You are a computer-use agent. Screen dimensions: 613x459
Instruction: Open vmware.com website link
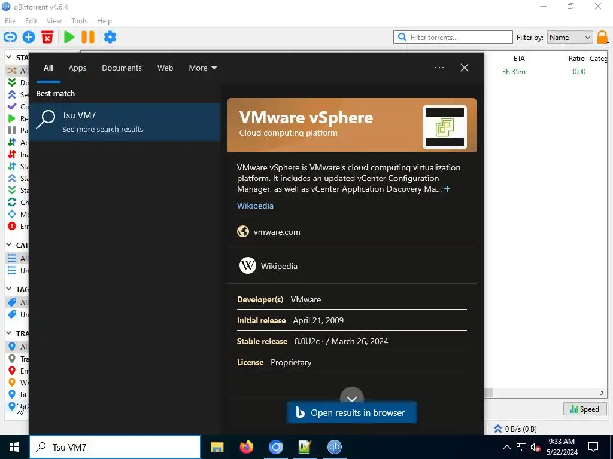point(277,232)
